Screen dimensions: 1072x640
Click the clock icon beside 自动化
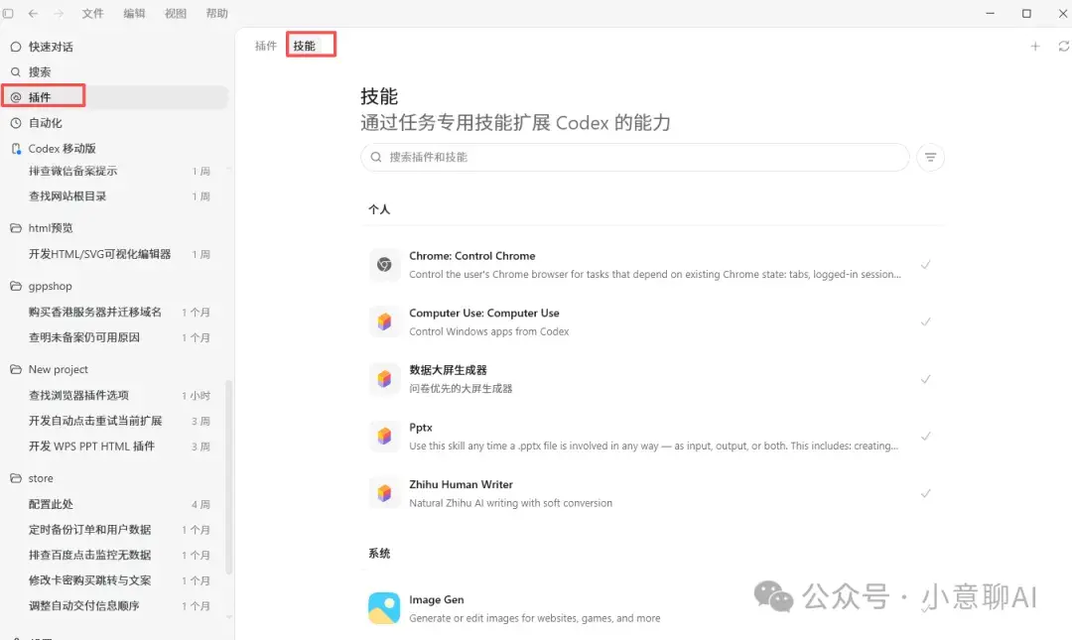point(16,123)
